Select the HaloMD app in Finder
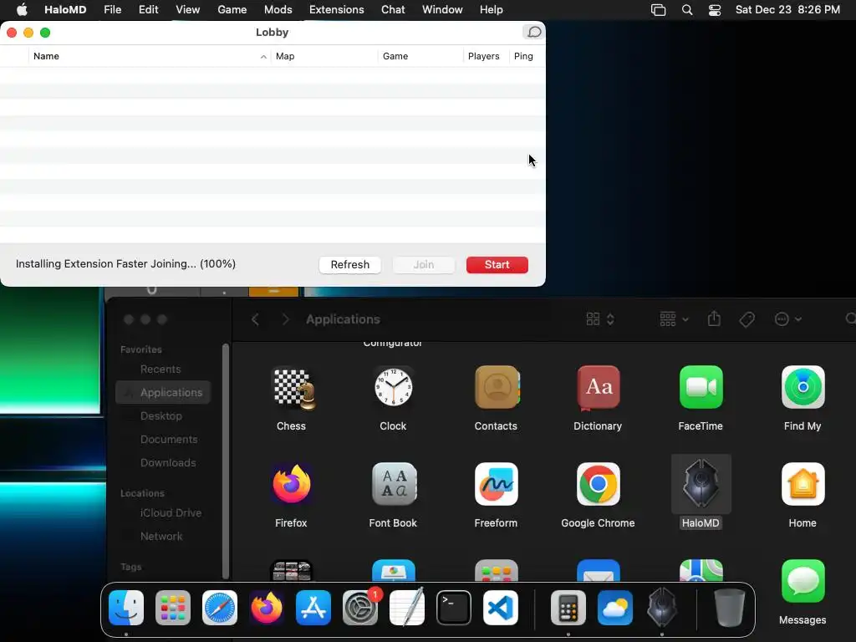 coord(701,484)
